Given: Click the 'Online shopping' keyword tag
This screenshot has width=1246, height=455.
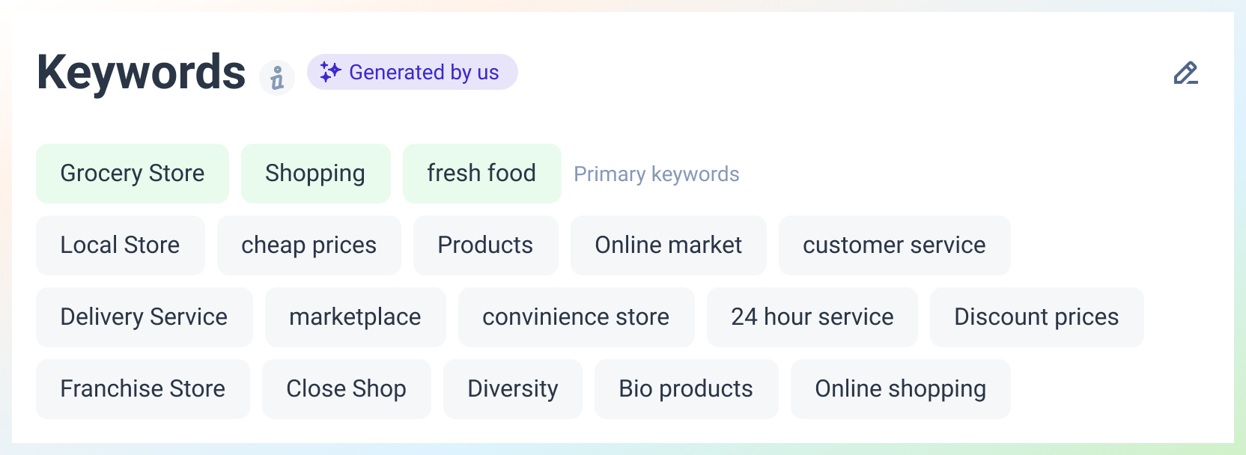Looking at the screenshot, I should [900, 389].
